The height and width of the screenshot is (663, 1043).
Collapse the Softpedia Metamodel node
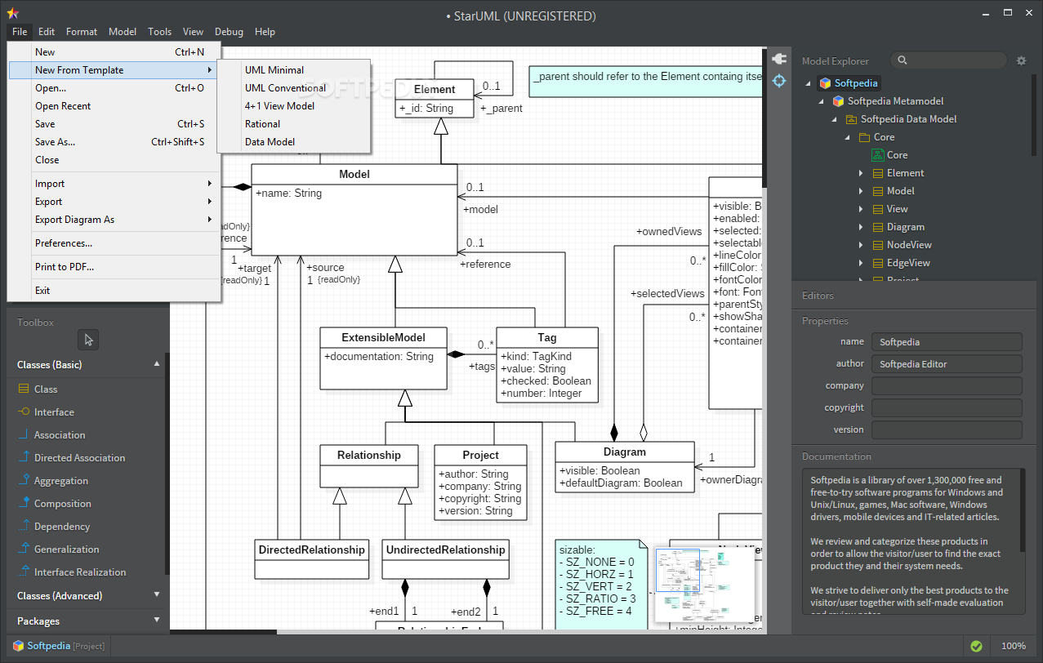822,101
